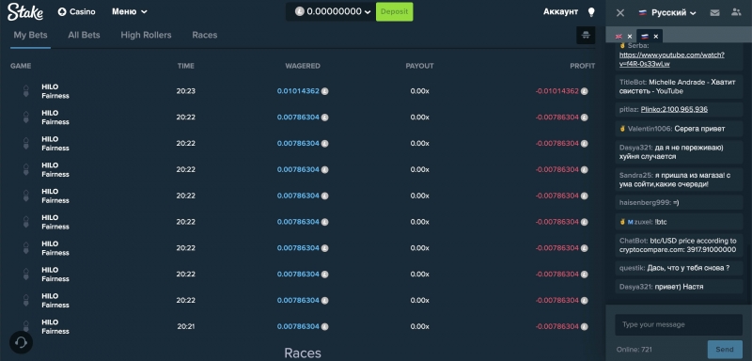
Task: Click the ChatBot btc/USD price message
Action: pos(679,245)
